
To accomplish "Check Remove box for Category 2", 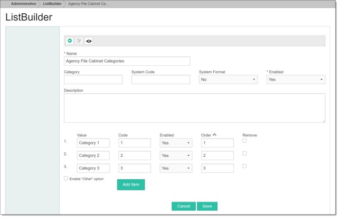I will 244,154.
